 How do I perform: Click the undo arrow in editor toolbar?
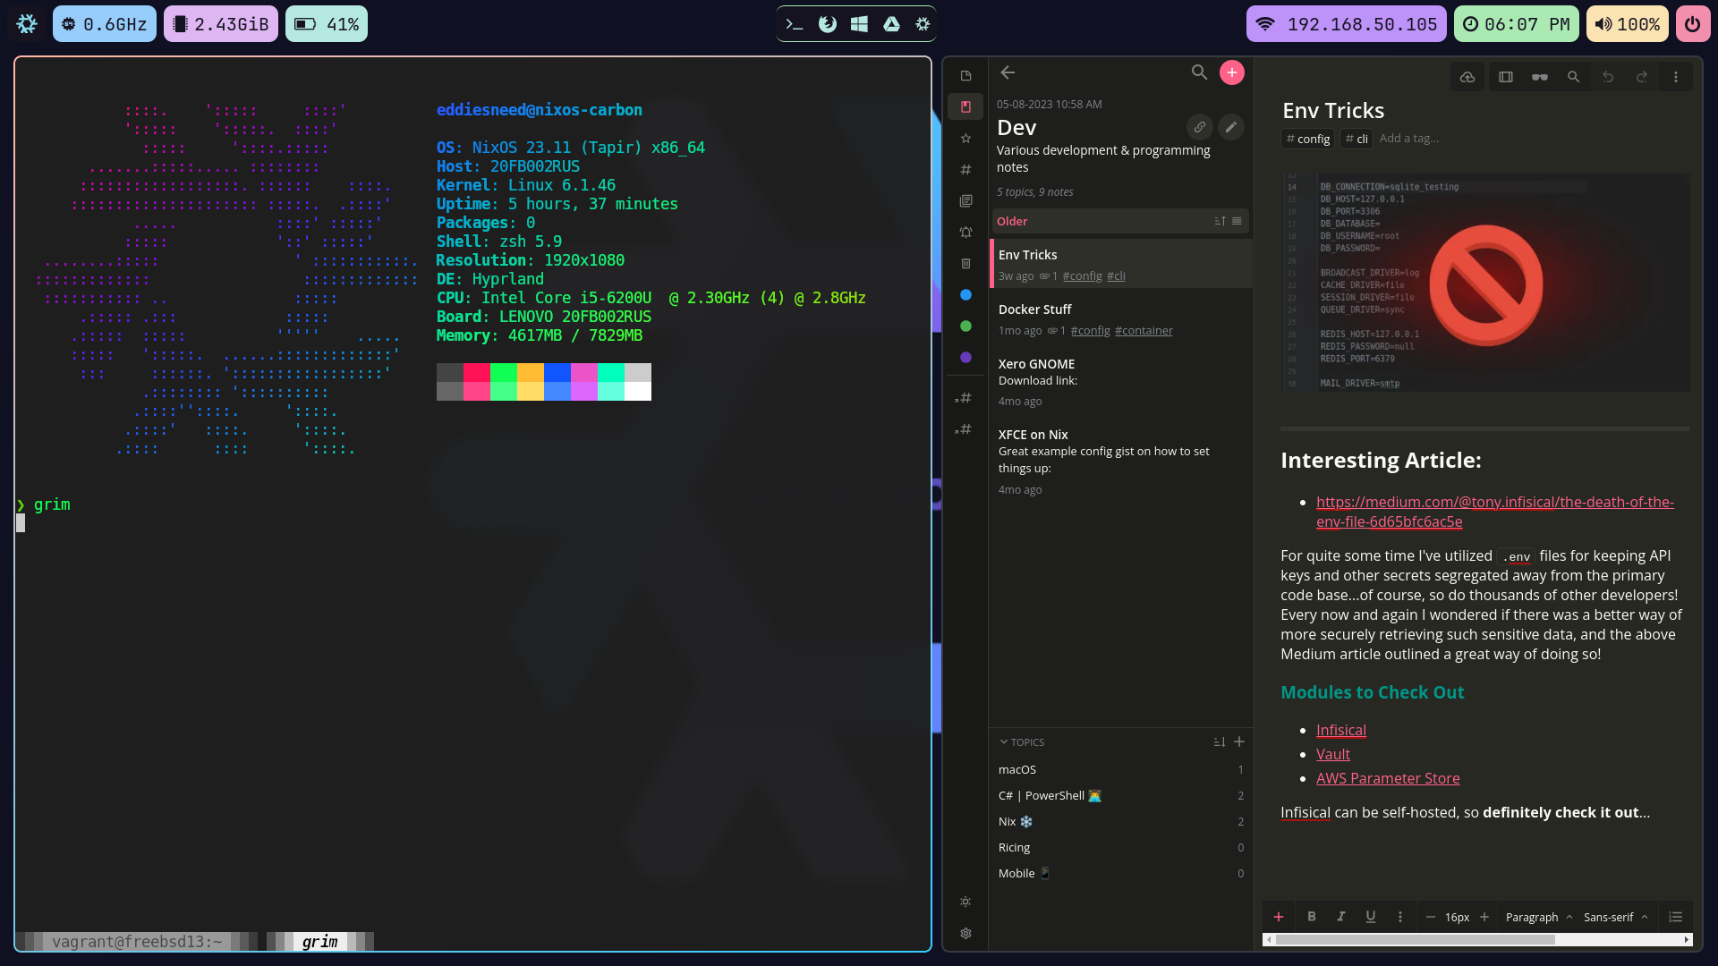[x=1608, y=77]
